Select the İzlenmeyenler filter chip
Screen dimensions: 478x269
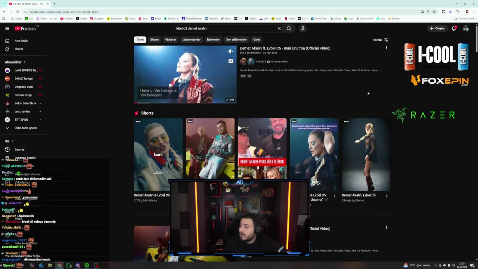pyautogui.click(x=192, y=40)
